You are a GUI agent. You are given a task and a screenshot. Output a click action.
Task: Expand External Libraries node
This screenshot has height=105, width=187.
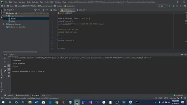point(4,24)
